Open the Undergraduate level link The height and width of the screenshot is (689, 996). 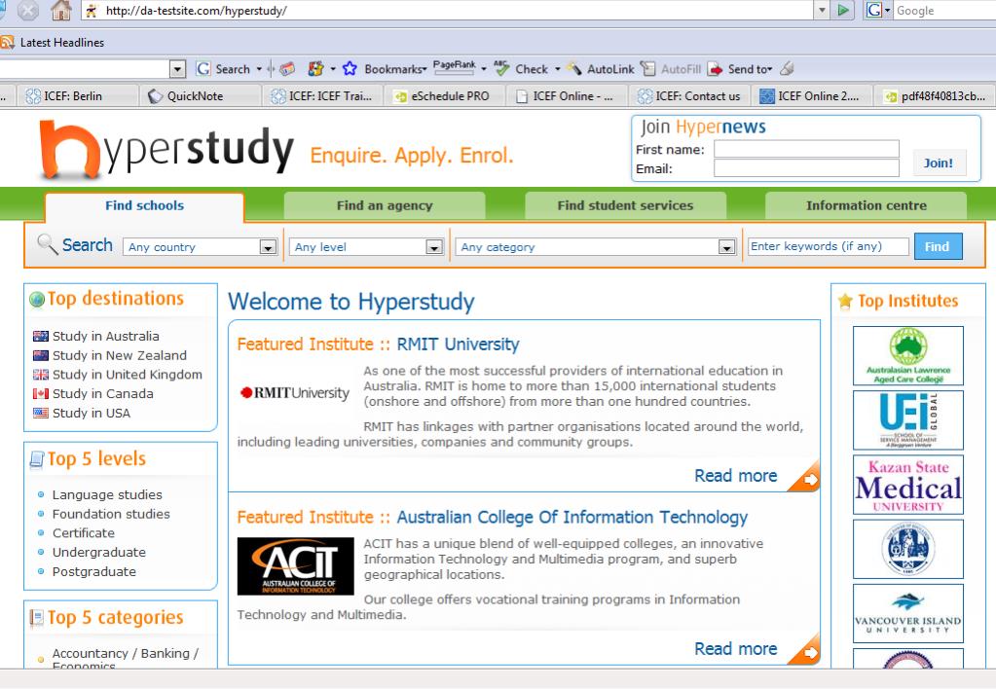click(99, 553)
